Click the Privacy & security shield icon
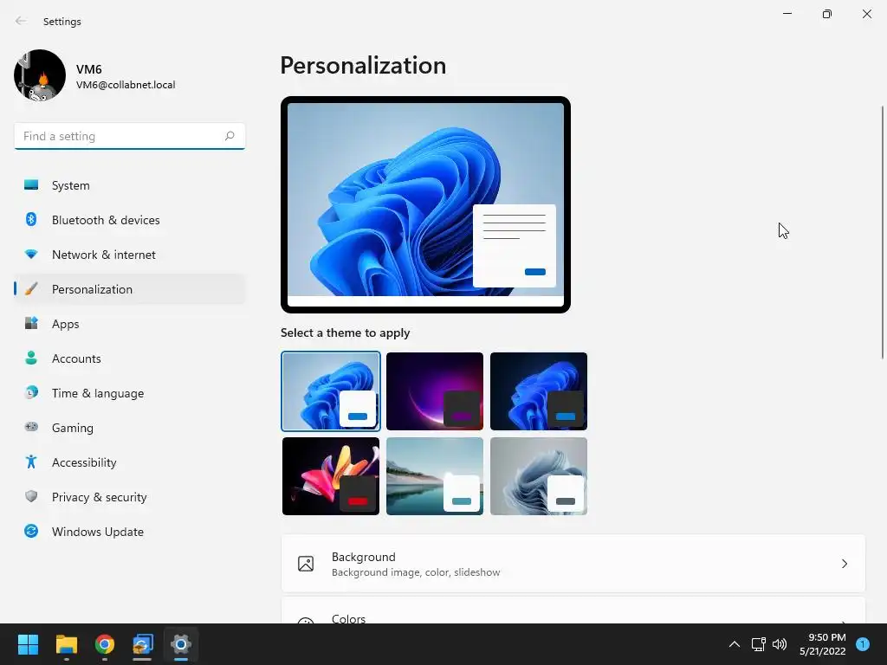The height and width of the screenshot is (665, 887). pyautogui.click(x=31, y=496)
